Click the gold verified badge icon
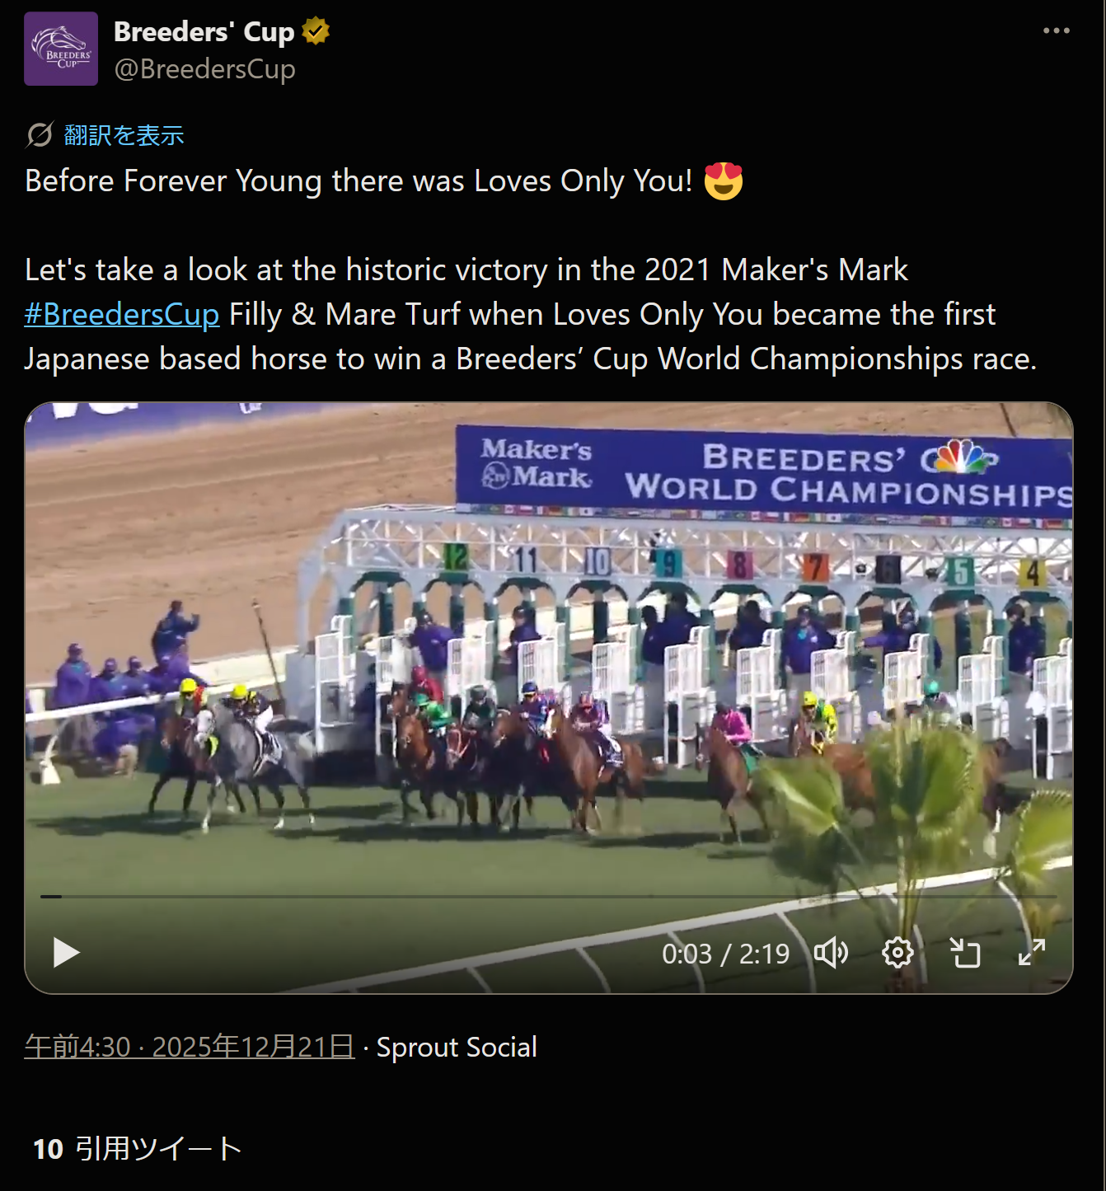 [x=316, y=31]
